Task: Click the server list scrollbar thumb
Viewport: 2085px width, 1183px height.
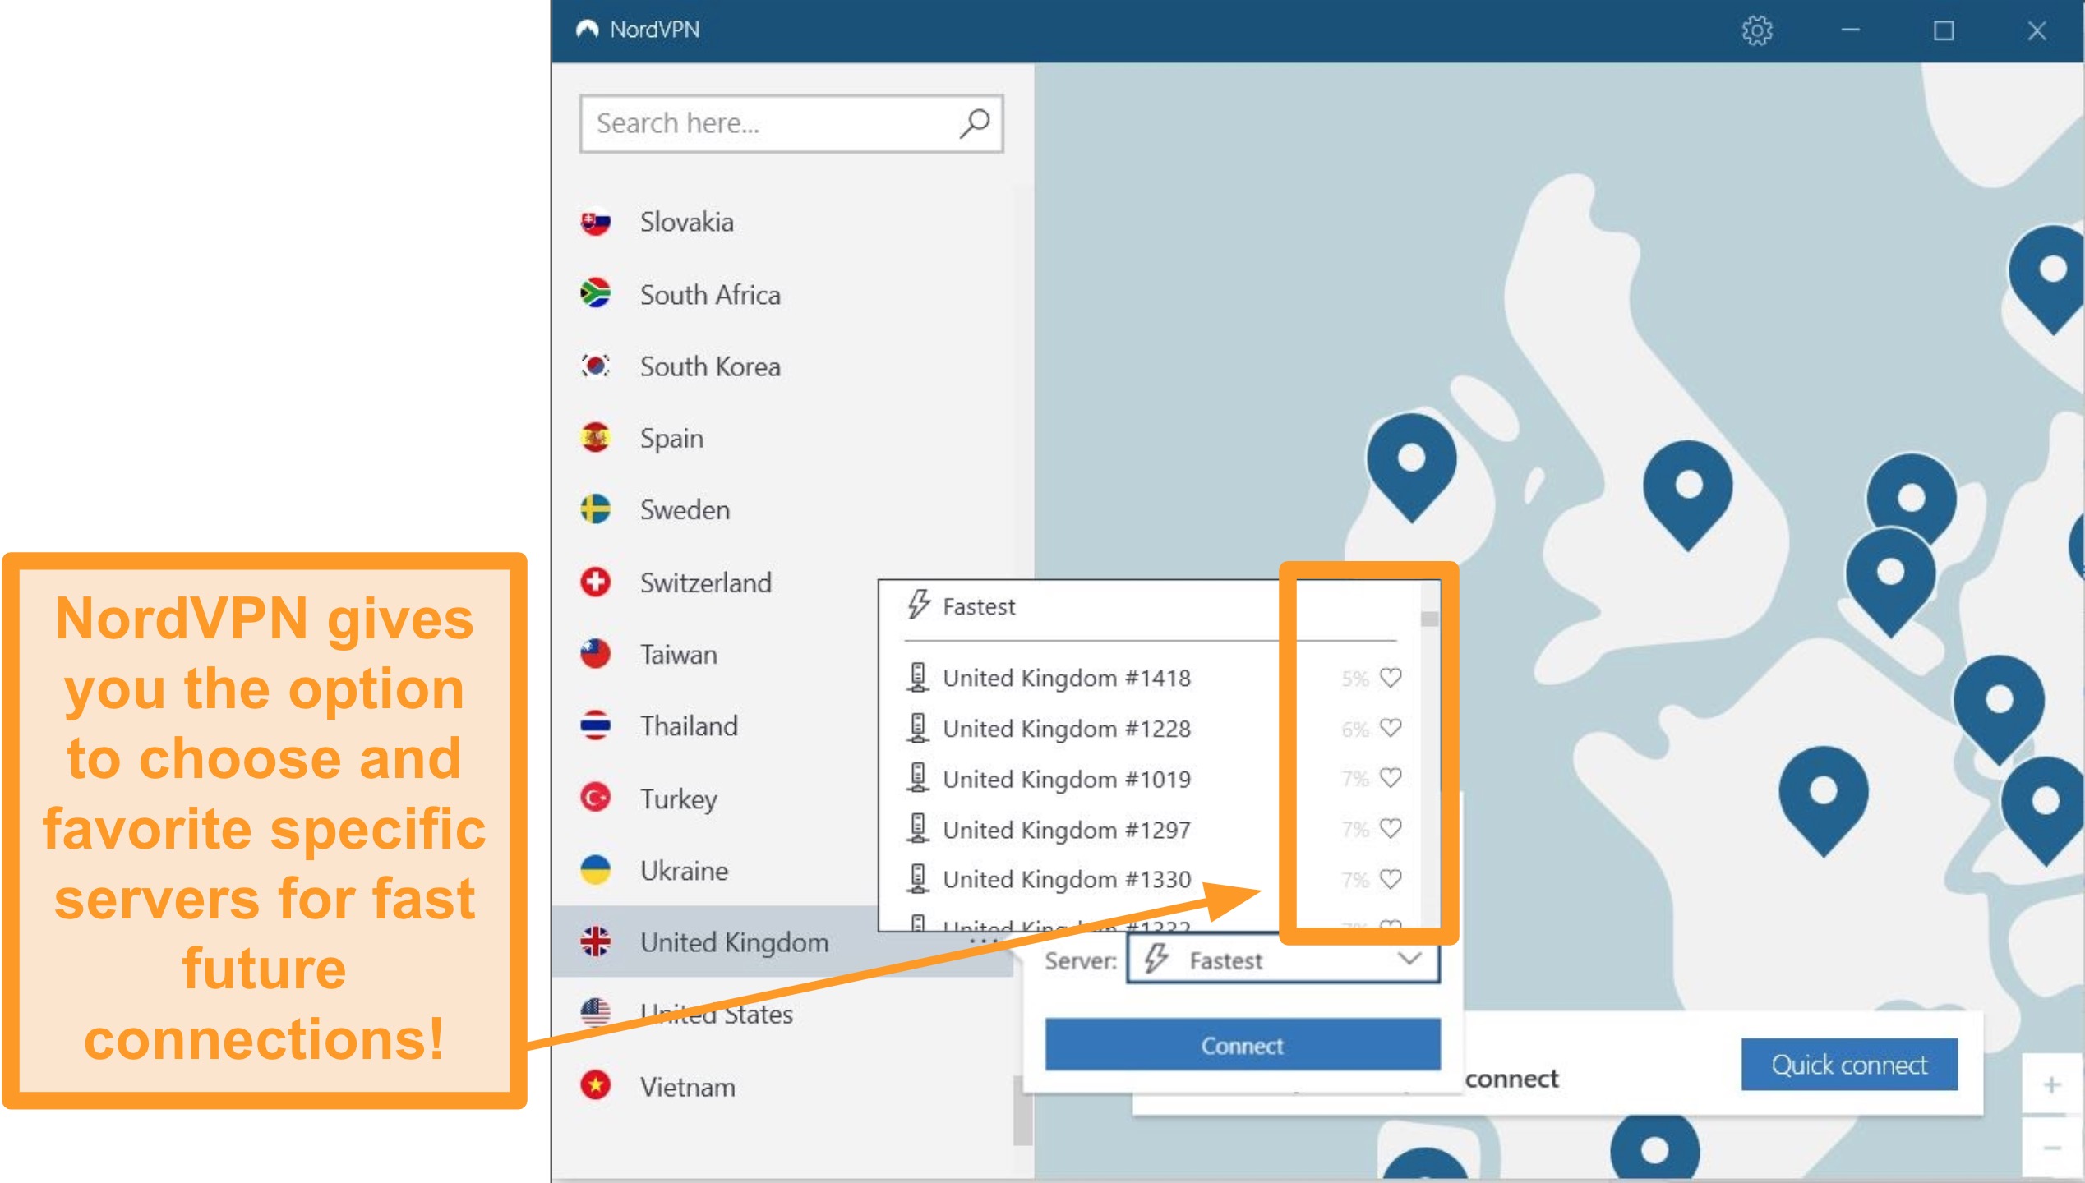Action: pyautogui.click(x=1429, y=619)
